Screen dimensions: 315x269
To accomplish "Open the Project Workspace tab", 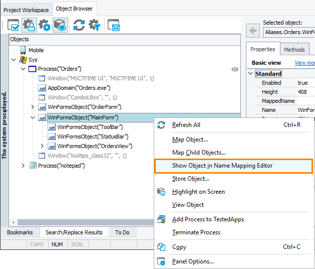I will click(x=25, y=10).
